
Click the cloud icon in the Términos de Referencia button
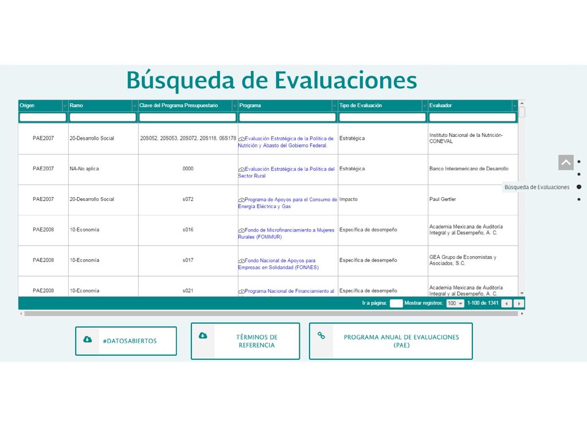point(203,335)
